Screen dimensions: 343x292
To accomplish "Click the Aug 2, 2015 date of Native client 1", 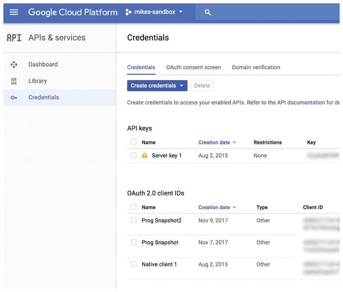I will (213, 264).
